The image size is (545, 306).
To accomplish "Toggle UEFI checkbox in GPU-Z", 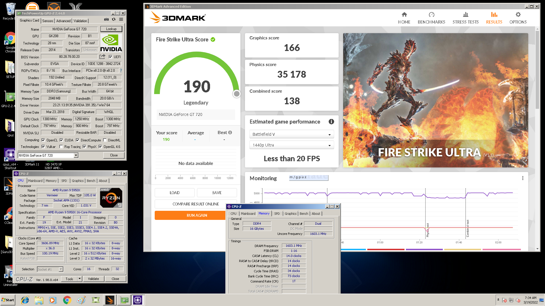I will coord(110,57).
